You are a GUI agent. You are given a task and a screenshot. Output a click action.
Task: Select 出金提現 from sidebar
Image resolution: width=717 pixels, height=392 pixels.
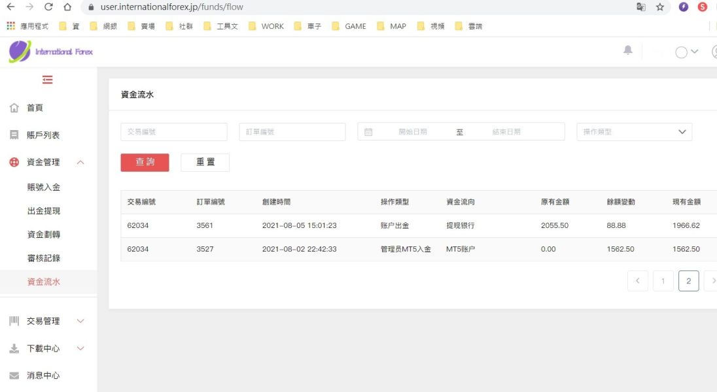(44, 211)
